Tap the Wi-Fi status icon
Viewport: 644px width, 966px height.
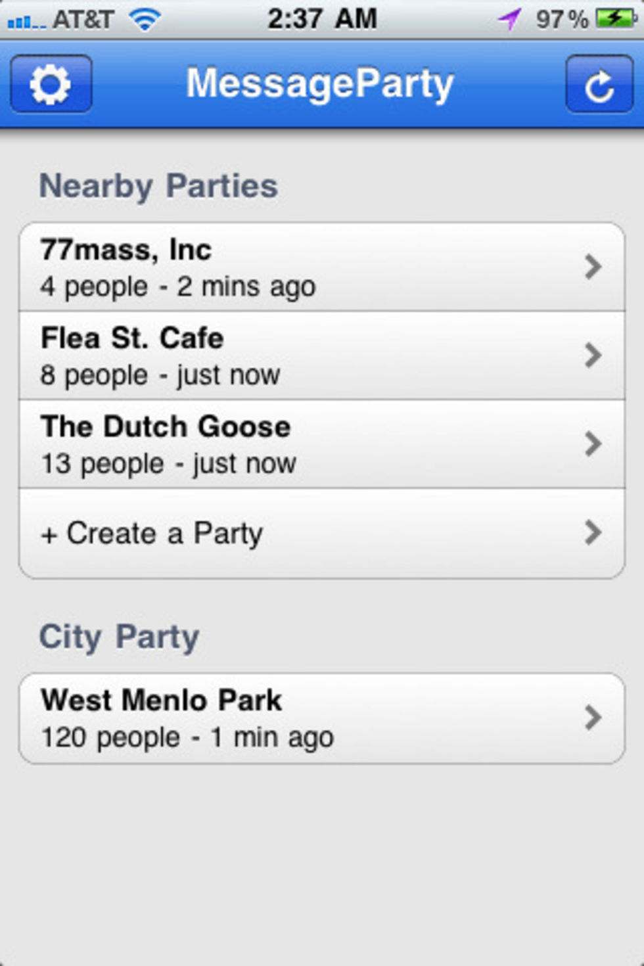click(x=145, y=20)
